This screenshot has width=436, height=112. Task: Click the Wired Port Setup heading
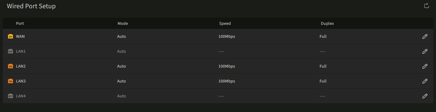pos(31,6)
